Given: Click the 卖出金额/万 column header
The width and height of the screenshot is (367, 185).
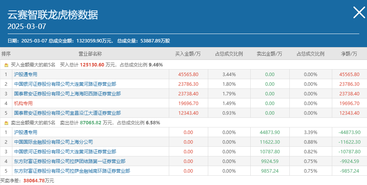Looking at the screenshot, I should [x=269, y=54].
